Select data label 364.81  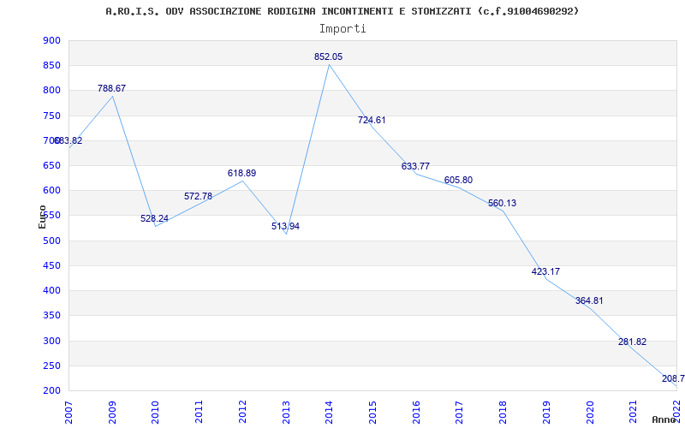589,300
